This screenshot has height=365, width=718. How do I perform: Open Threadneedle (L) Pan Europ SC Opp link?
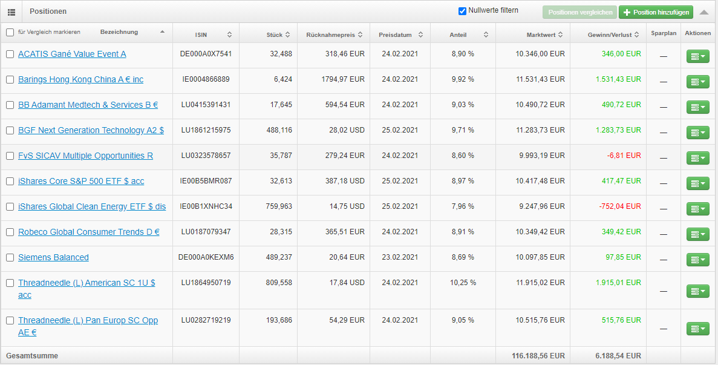[88, 326]
